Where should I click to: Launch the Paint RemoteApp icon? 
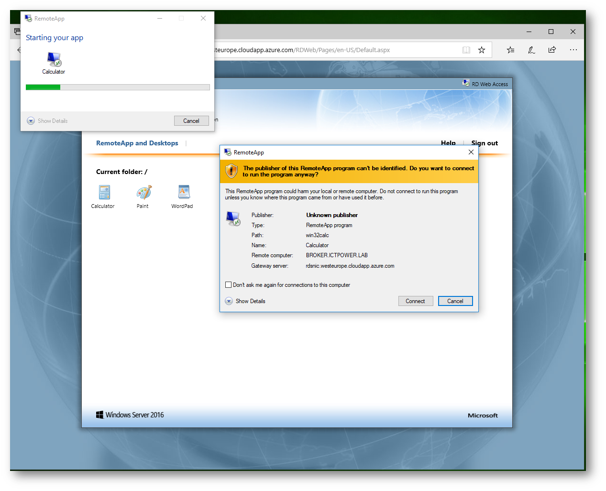click(143, 192)
